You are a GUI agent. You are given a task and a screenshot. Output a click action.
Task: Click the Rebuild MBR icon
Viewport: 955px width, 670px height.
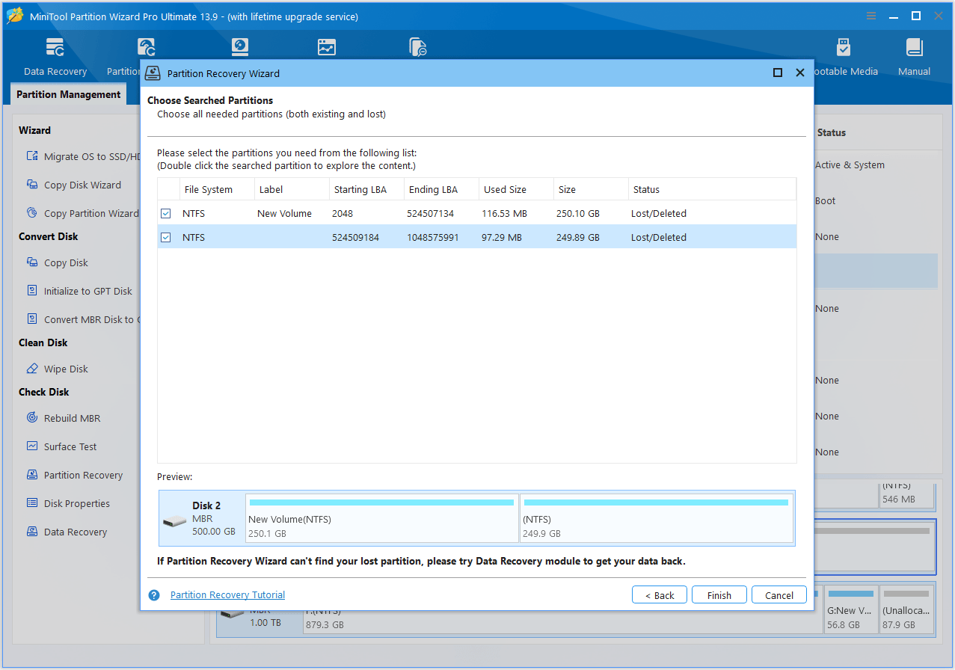(32, 418)
